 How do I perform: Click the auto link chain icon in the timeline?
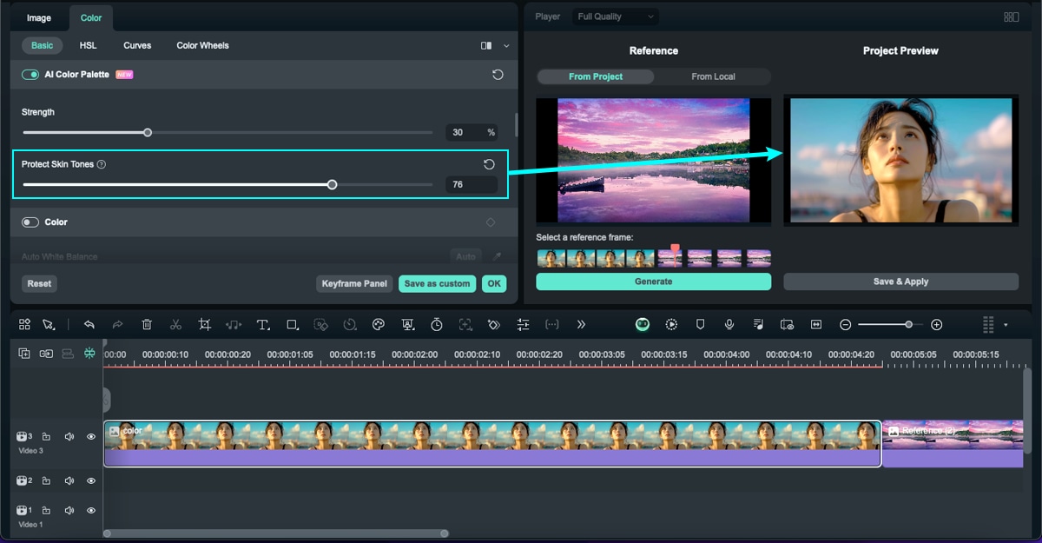[x=46, y=354]
